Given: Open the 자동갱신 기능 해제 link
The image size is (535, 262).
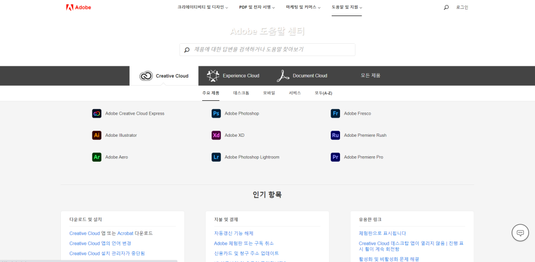Looking at the screenshot, I should coord(234,233).
